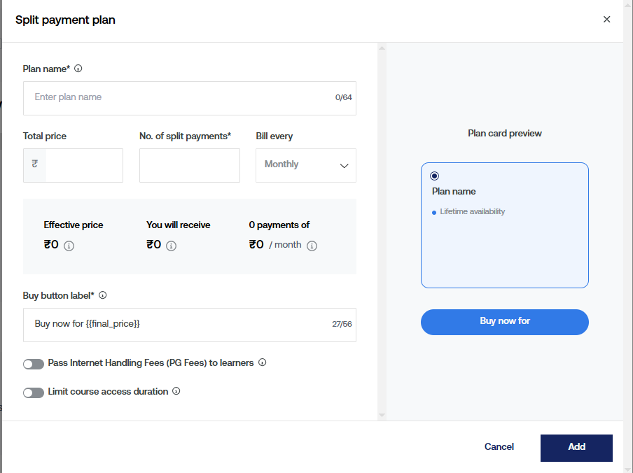Click info icon next to Plan name
Screen dimensions: 633x473
[78, 69]
